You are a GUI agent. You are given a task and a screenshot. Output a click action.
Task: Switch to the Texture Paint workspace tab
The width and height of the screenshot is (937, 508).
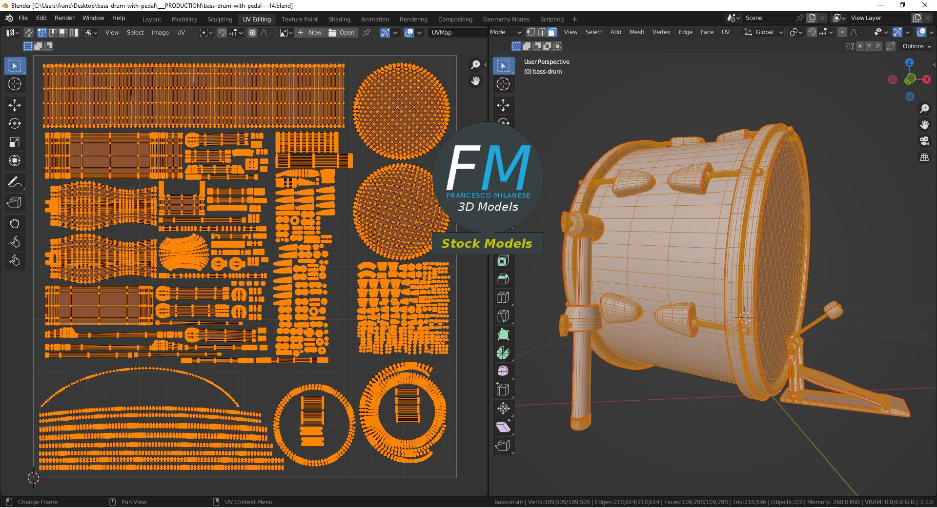[299, 19]
